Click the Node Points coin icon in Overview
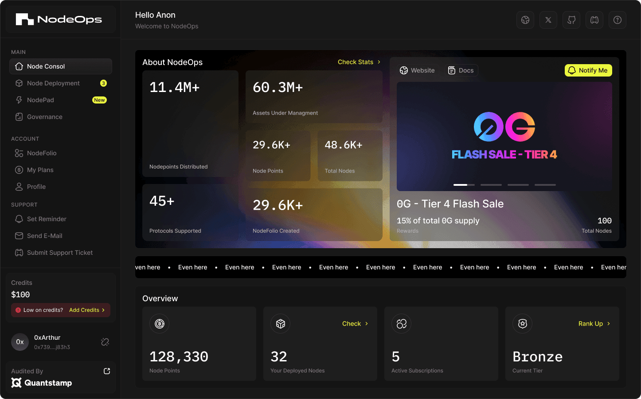Viewport: 641px width, 399px height. point(160,324)
